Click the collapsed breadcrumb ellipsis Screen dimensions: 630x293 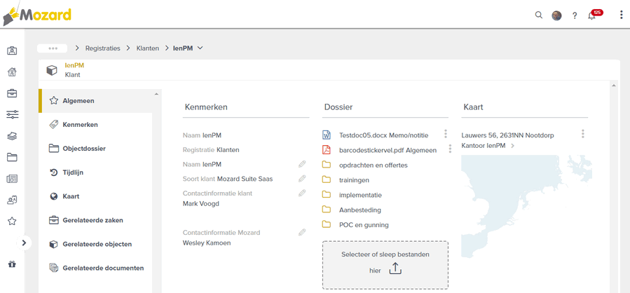(53, 48)
